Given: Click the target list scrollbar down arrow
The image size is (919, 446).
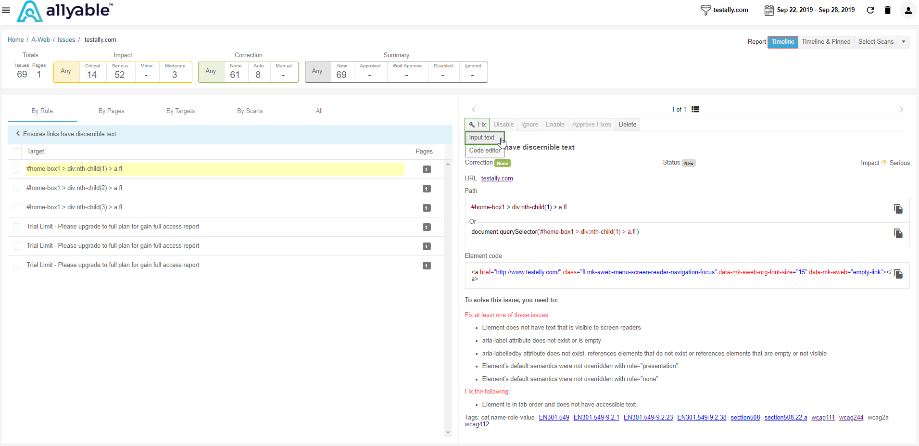Looking at the screenshot, I should pyautogui.click(x=448, y=433).
